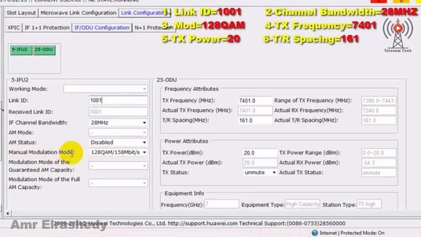Click the Actual TX Power field
421x237 pixels.
[x=260, y=163]
